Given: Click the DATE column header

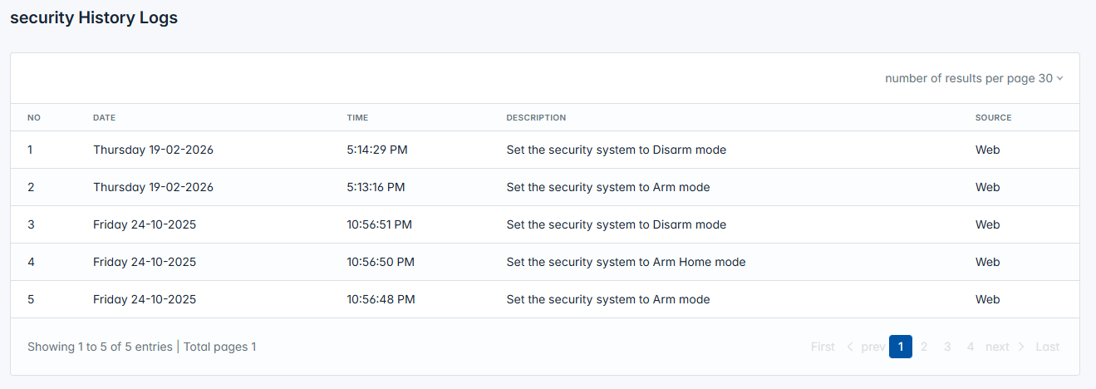Looking at the screenshot, I should tap(104, 118).
